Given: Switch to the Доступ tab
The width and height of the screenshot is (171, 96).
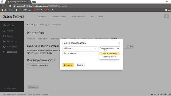Looking at the screenshot, I should click(x=114, y=39).
